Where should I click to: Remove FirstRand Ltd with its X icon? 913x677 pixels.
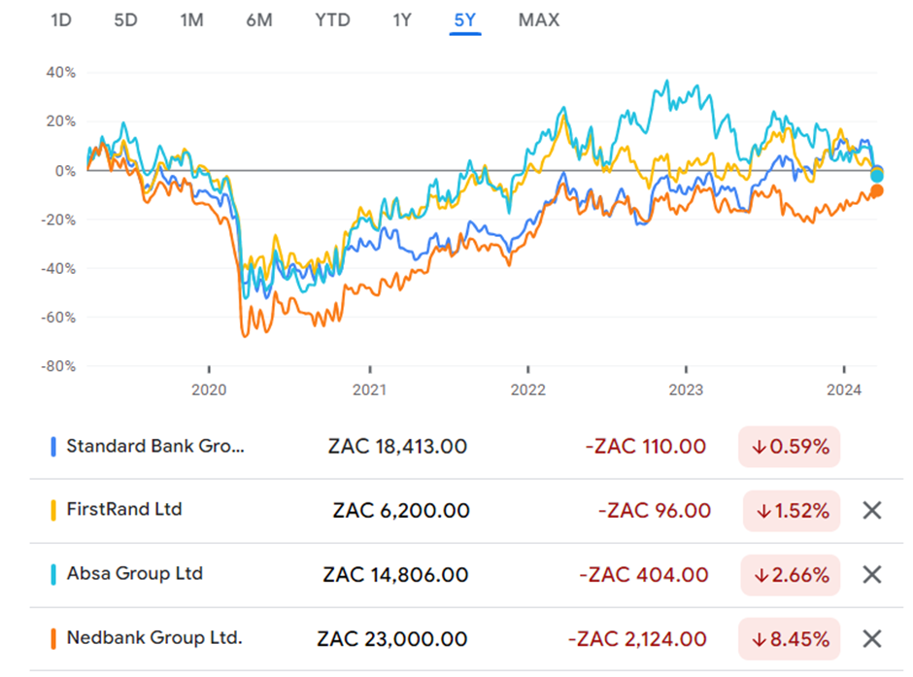871,511
